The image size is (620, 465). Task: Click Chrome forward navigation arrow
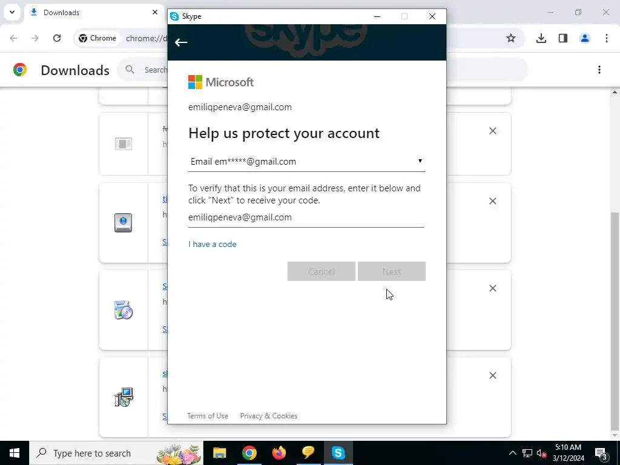(x=35, y=38)
